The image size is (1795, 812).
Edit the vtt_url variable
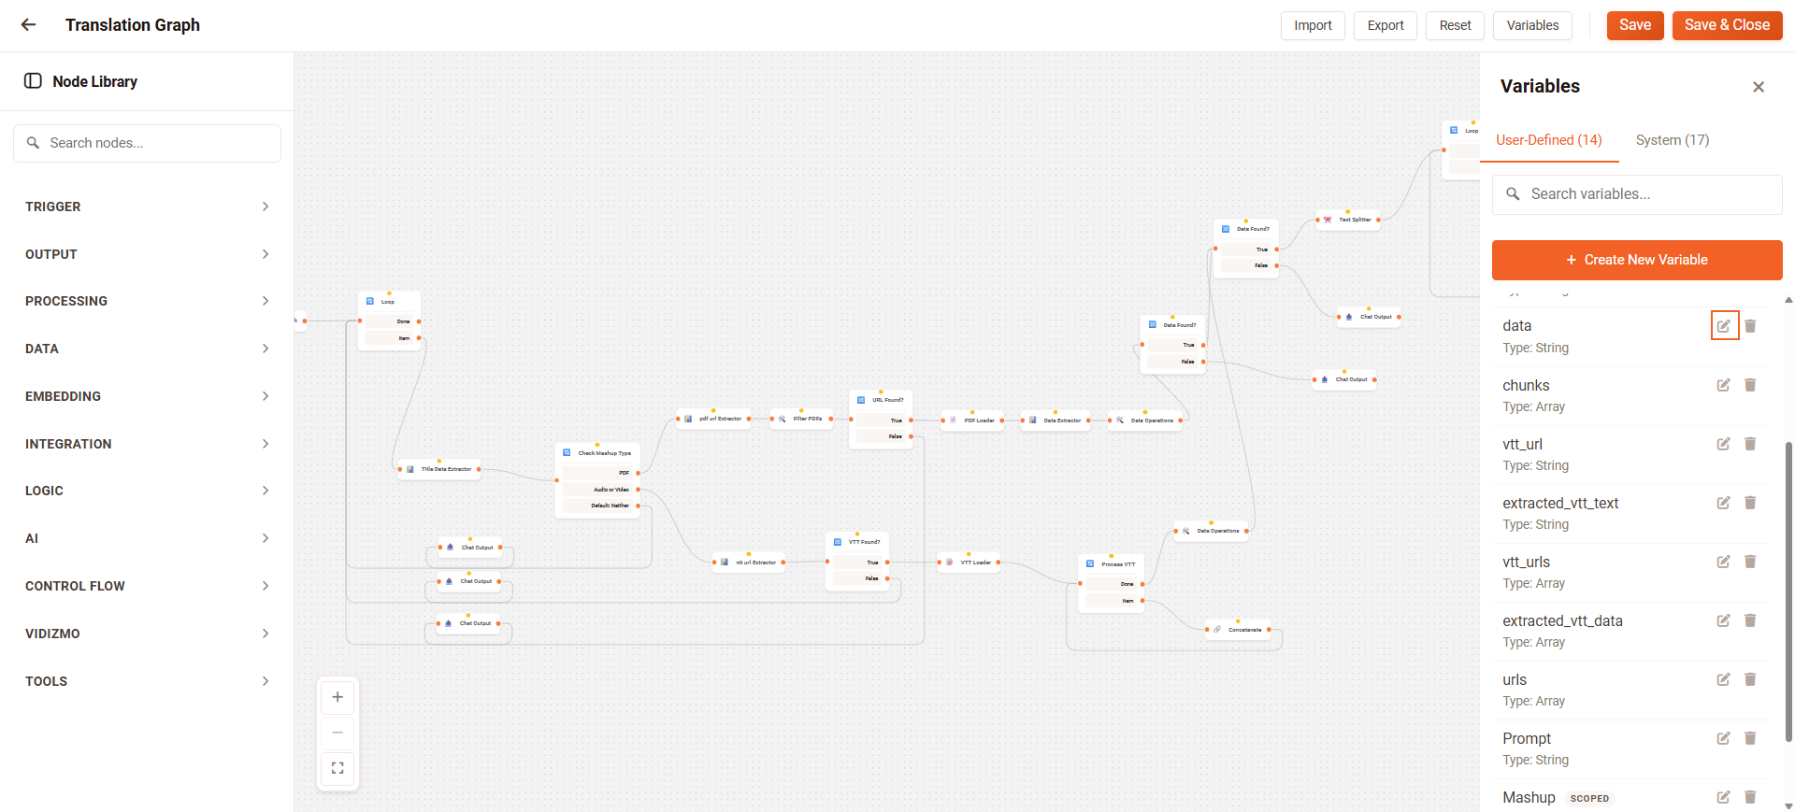(x=1723, y=444)
